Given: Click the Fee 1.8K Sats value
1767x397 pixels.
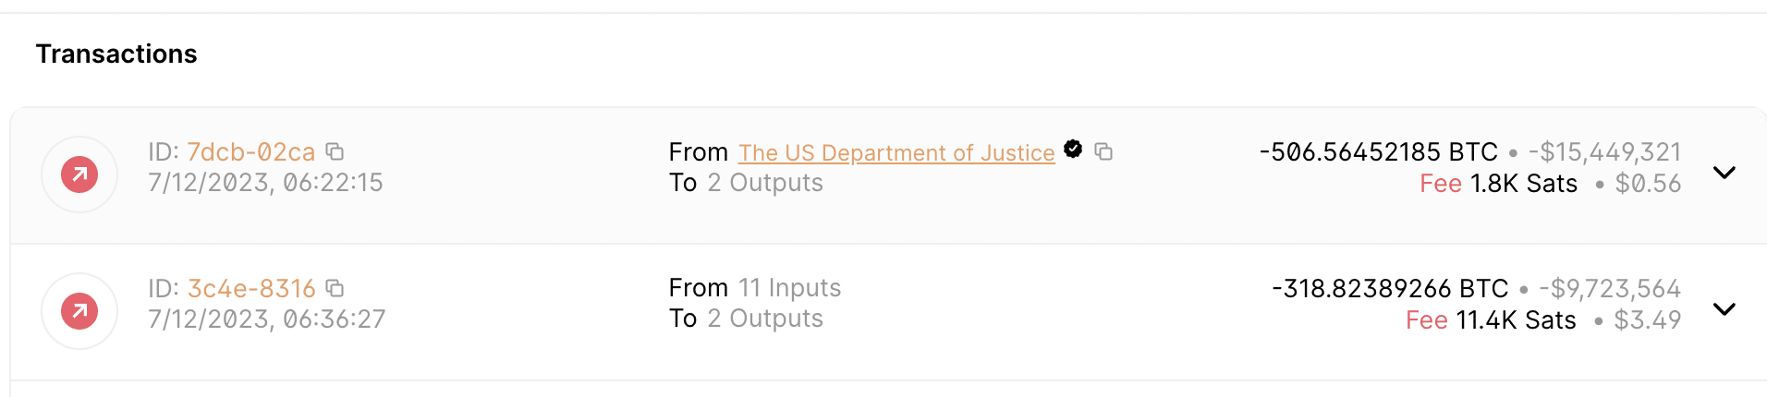Looking at the screenshot, I should pyautogui.click(x=1499, y=184).
